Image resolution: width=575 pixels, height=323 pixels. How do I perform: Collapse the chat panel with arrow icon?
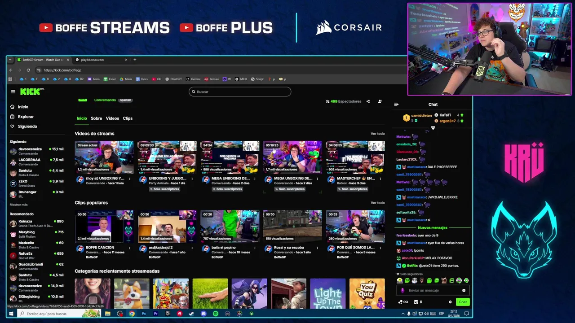pos(396,105)
